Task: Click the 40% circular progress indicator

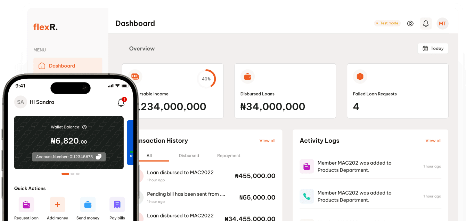Action: click(x=206, y=79)
